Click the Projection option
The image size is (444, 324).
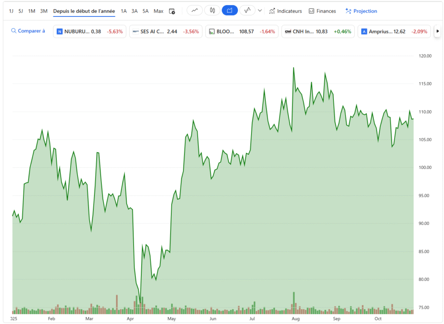click(361, 11)
